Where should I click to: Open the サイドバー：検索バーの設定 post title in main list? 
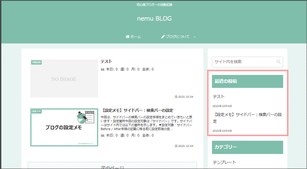coord(137,110)
